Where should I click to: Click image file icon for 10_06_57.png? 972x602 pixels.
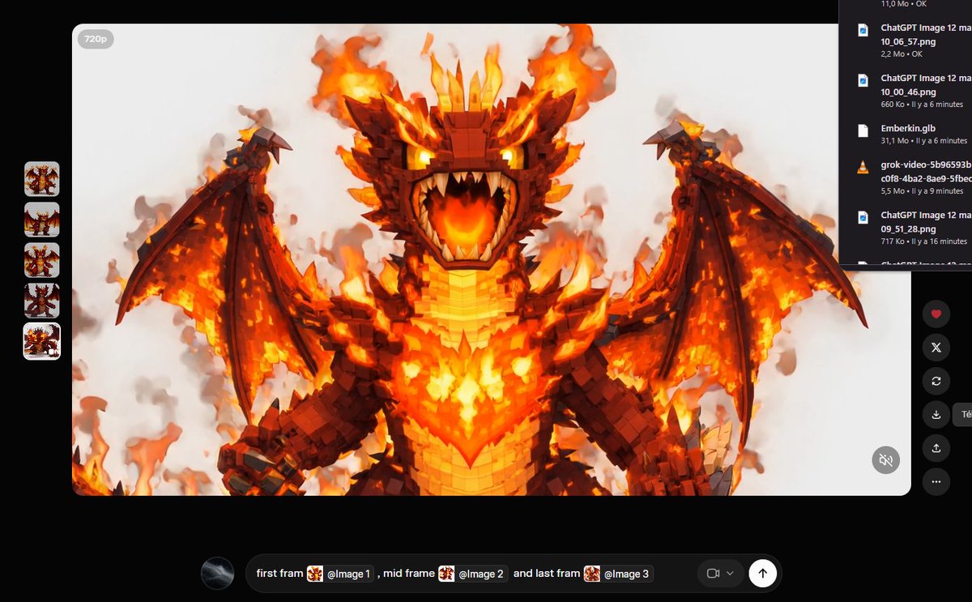pos(863,31)
